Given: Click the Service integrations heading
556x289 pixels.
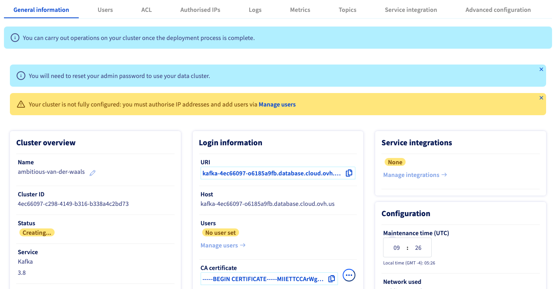Looking at the screenshot, I should click(x=417, y=143).
